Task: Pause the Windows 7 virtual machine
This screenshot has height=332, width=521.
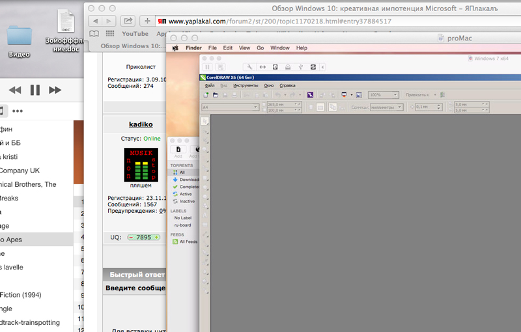Action: [207, 67]
